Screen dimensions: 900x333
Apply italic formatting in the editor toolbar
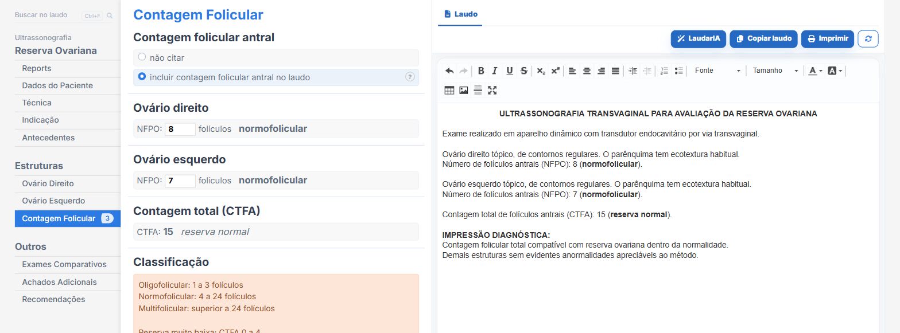pos(495,70)
